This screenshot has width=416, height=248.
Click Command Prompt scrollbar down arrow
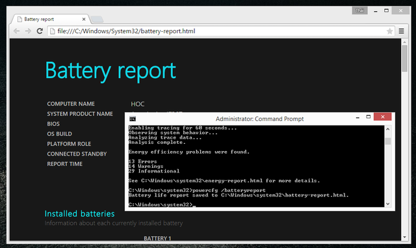click(387, 204)
